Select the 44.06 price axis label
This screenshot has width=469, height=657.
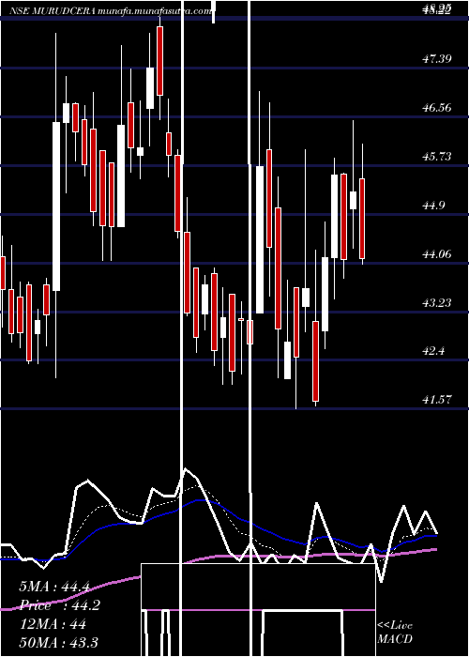(x=437, y=254)
